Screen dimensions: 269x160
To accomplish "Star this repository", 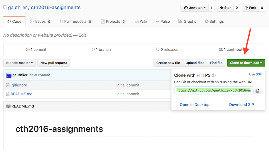I will [x=225, y=8].
